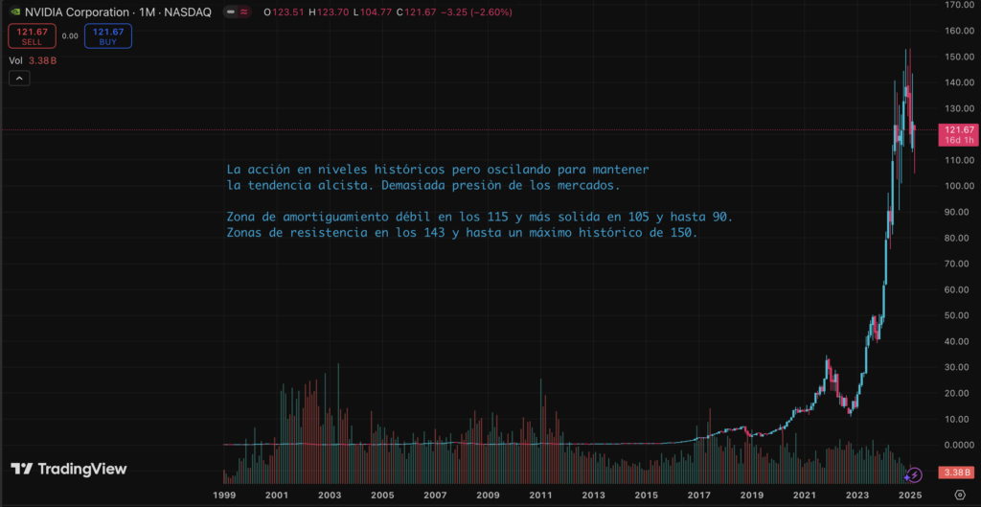Click the low value L104.77

click(x=372, y=12)
